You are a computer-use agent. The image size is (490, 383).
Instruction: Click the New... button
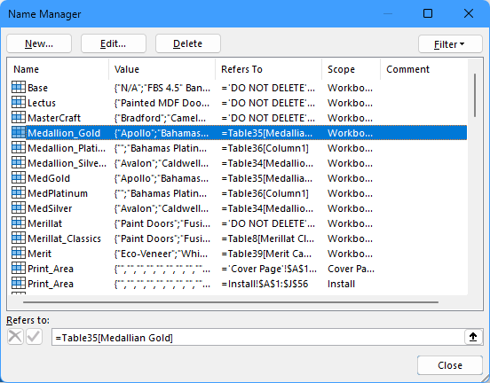tap(39, 43)
